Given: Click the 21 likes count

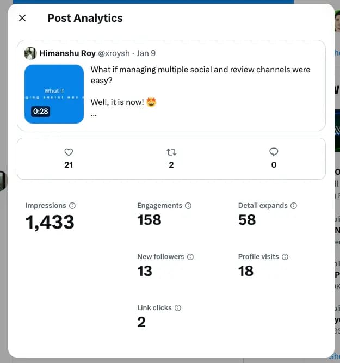Looking at the screenshot, I should (69, 165).
